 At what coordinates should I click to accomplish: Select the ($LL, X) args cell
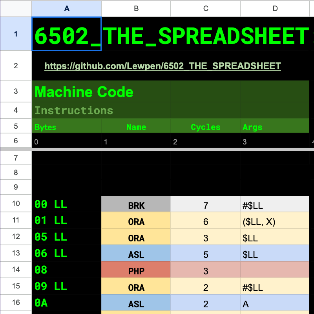(x=275, y=222)
